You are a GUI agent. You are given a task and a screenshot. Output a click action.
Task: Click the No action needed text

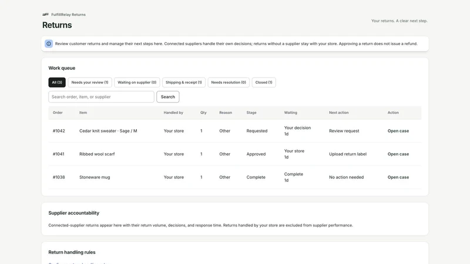[346, 177]
